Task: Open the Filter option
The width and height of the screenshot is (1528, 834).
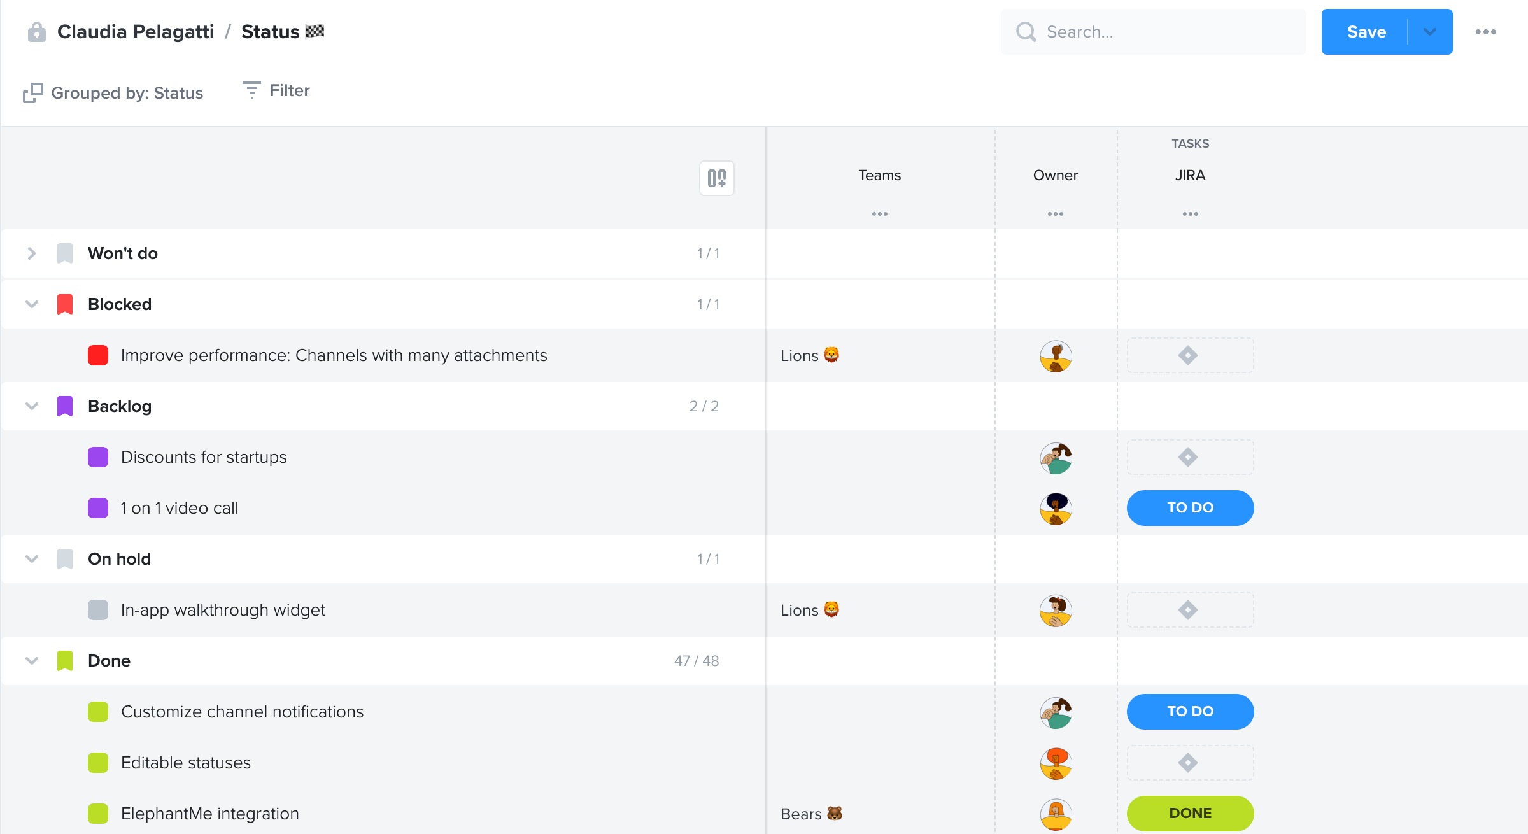Action: pyautogui.click(x=277, y=90)
